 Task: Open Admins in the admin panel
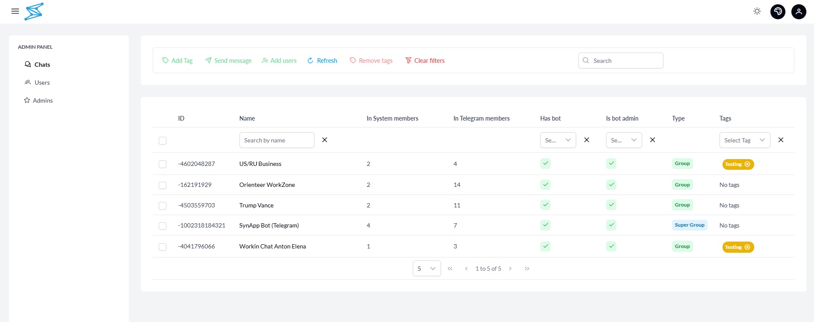tap(38, 100)
